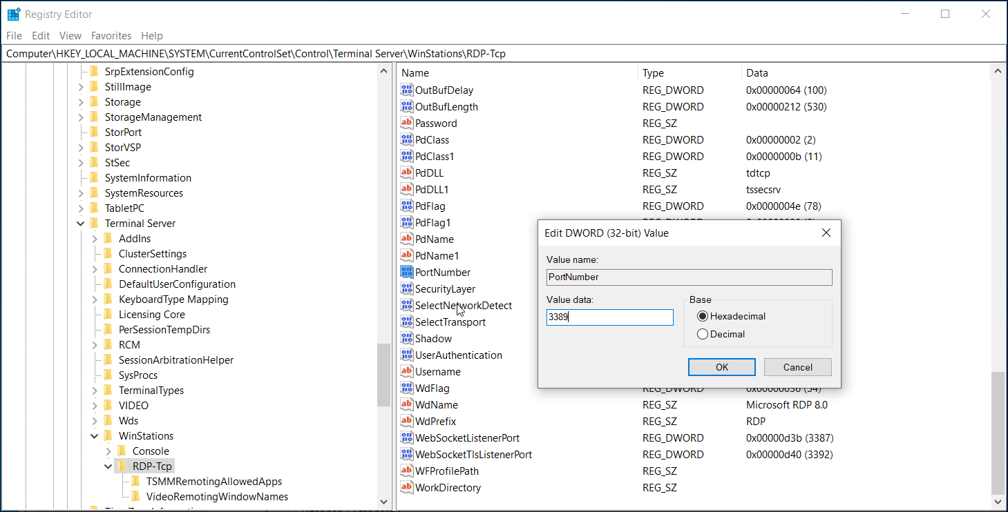Click the tssecsrv data cell

[x=763, y=190]
